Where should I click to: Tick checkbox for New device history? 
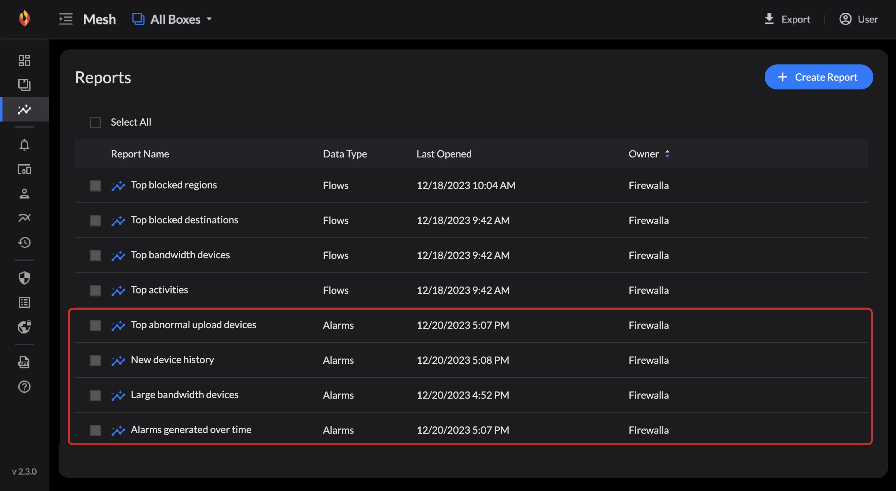(95, 361)
